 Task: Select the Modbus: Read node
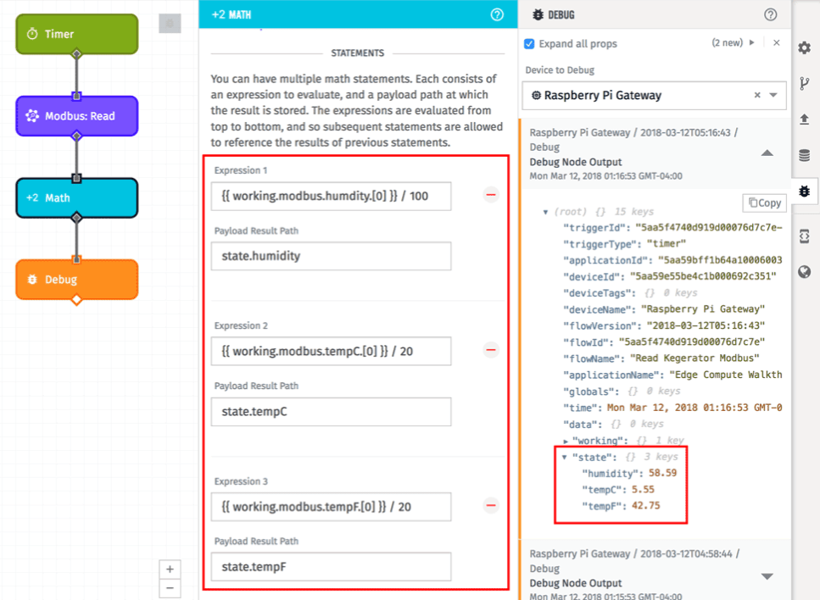(x=77, y=116)
